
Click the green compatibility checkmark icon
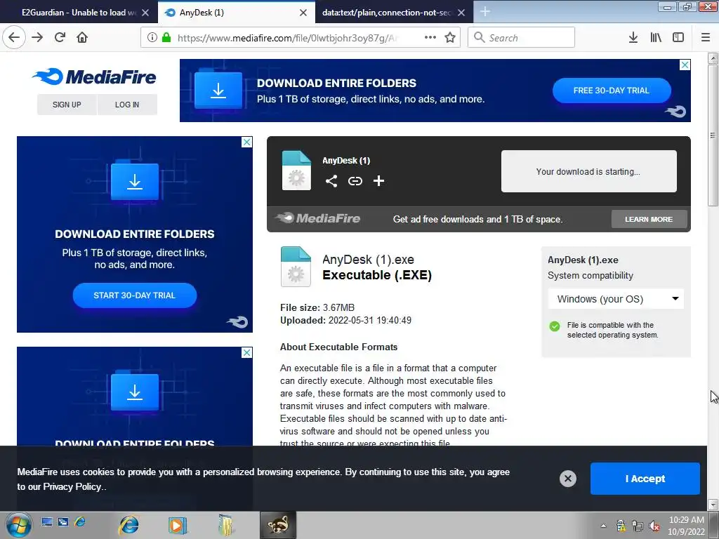point(555,326)
